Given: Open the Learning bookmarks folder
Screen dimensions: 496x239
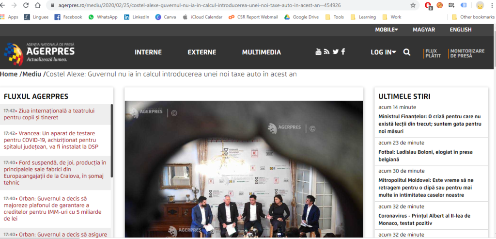Looking at the screenshot, I should [363, 17].
